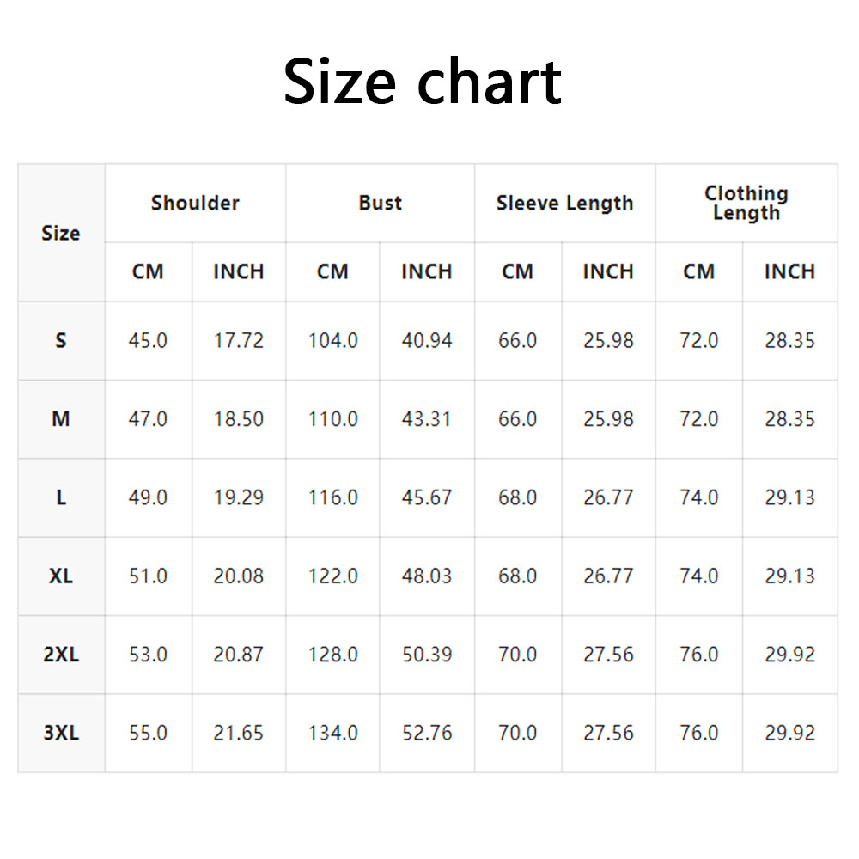Select the 17.72 shoulder inch cell

[239, 341]
